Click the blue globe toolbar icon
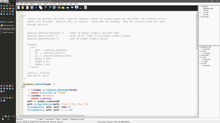Viewport: 220px width, 123px height. 54,8
